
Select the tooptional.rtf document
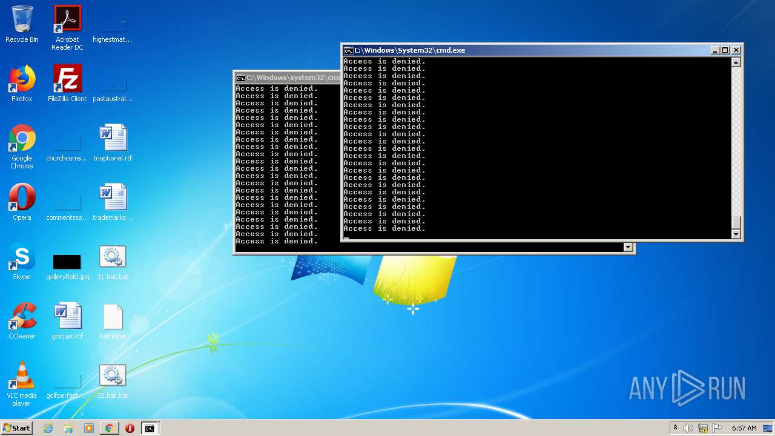113,143
